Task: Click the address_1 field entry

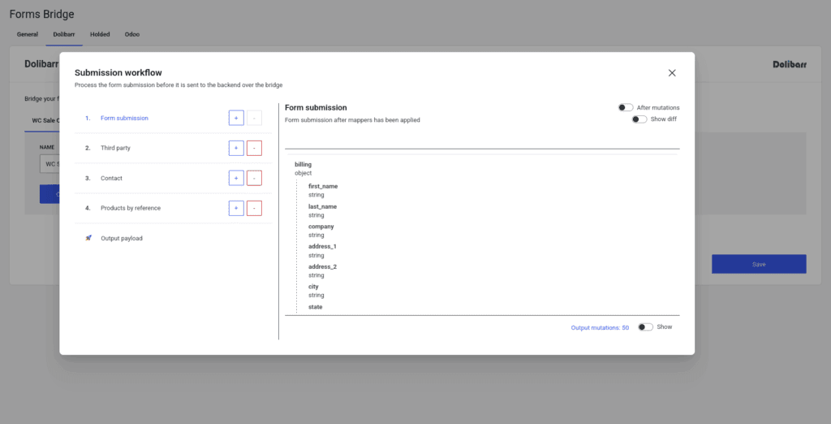Action: (x=322, y=251)
